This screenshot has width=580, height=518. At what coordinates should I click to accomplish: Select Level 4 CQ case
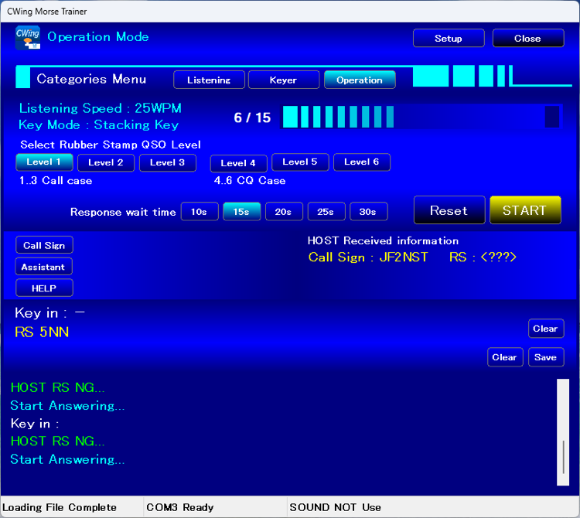click(238, 163)
